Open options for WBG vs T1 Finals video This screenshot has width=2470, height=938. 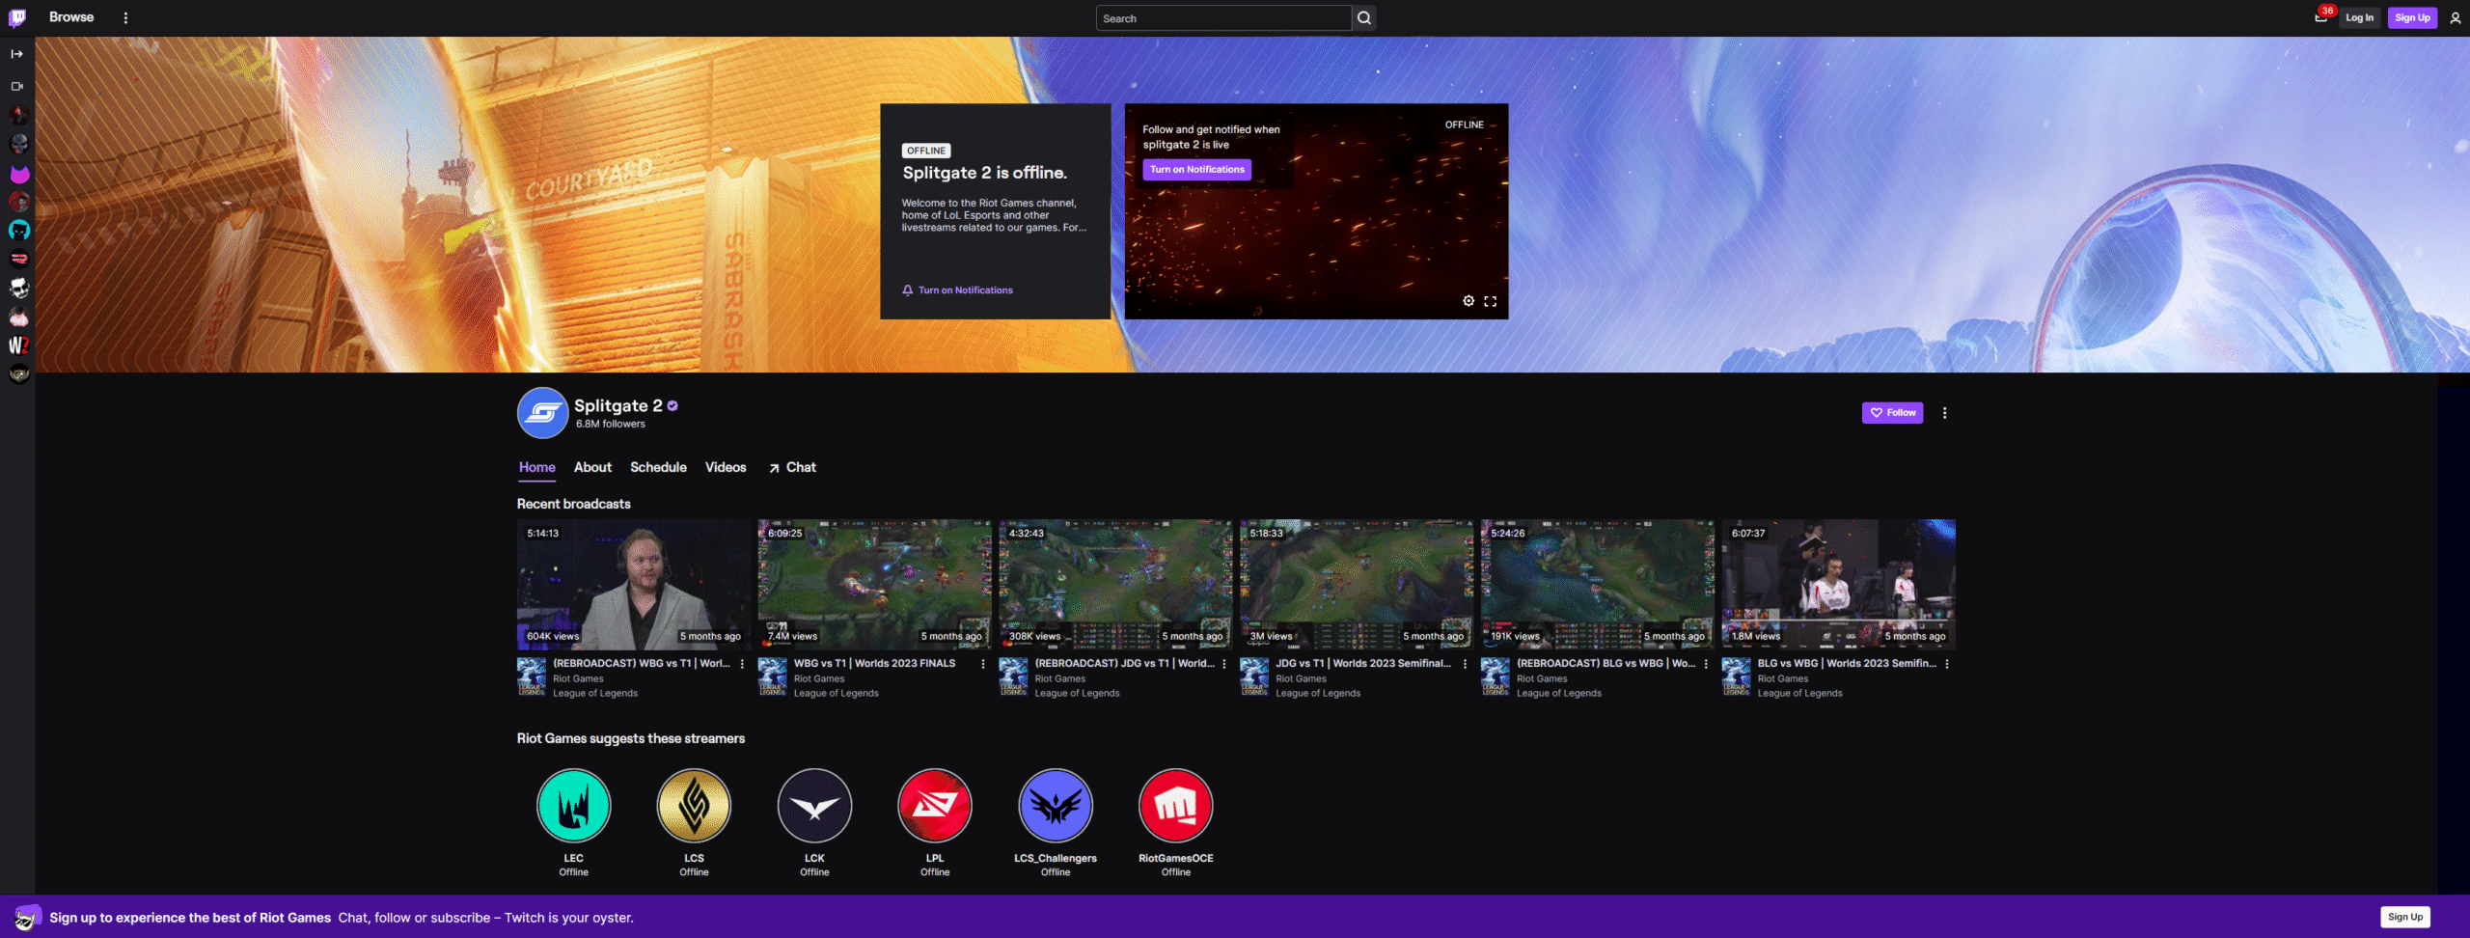(982, 664)
